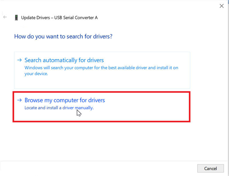The height and width of the screenshot is (176, 229).
Task: Go back using the left arrow icon
Action: pos(5,17)
